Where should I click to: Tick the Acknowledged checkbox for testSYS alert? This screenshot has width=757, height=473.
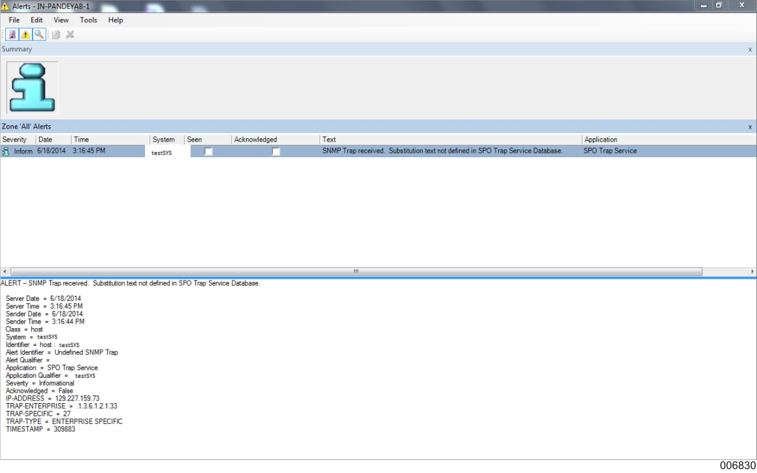(x=276, y=151)
